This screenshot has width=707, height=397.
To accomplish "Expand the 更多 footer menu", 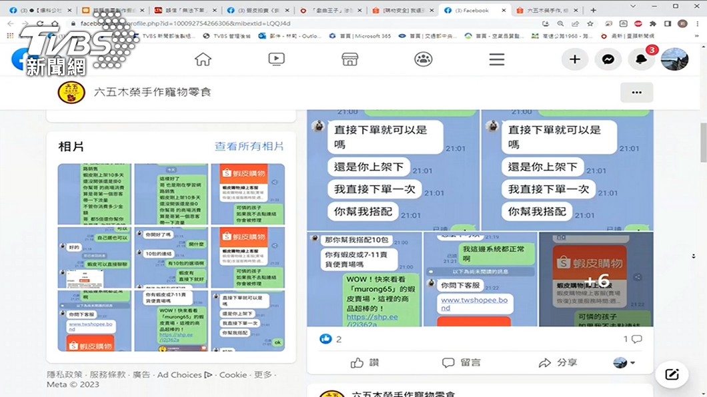I will pyautogui.click(x=263, y=374).
